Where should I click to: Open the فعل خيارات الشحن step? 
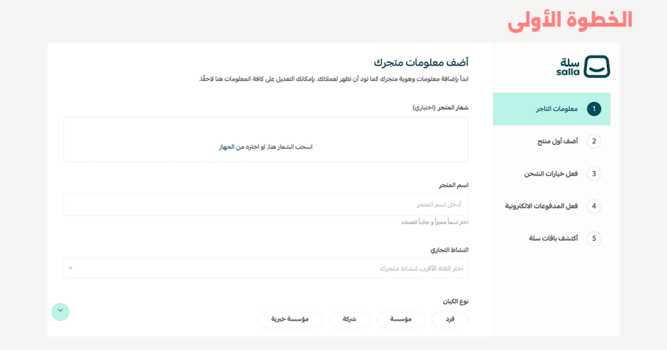[551, 174]
